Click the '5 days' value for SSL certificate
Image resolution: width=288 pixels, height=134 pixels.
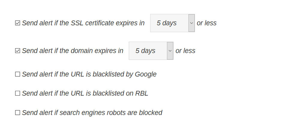(166, 23)
